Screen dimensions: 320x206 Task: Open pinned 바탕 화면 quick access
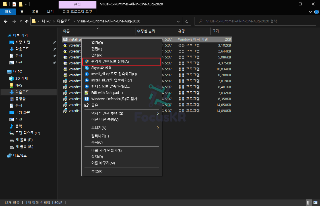point(23,42)
